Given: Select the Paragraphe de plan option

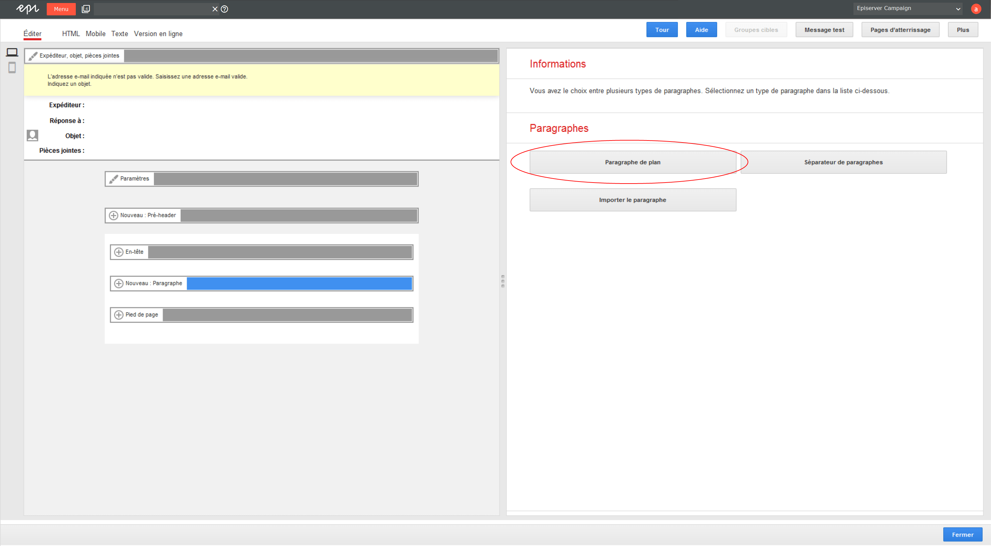Looking at the screenshot, I should (x=632, y=162).
